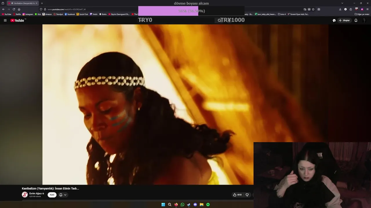Open the Torrent Oyun indir bookmark
Image resolution: width=371 pixels, height=208 pixels.
298,14
